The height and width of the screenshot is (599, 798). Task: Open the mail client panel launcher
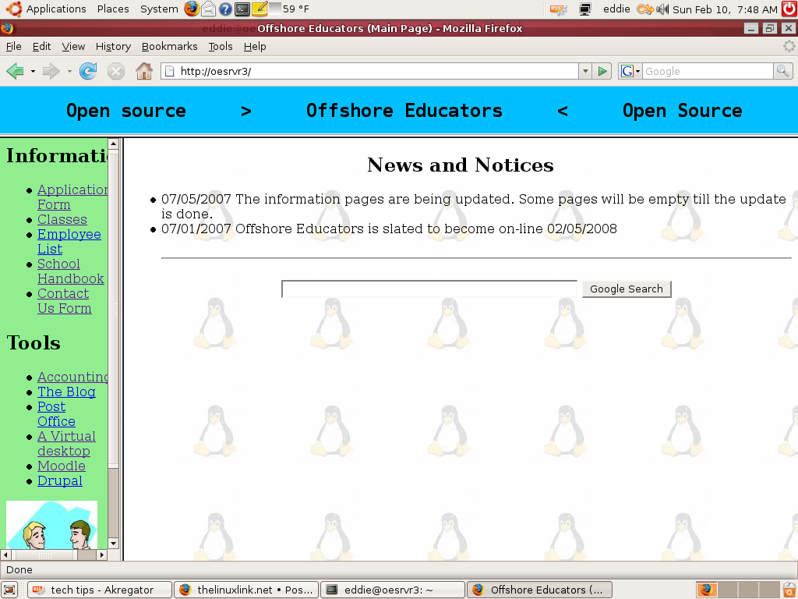click(x=208, y=9)
